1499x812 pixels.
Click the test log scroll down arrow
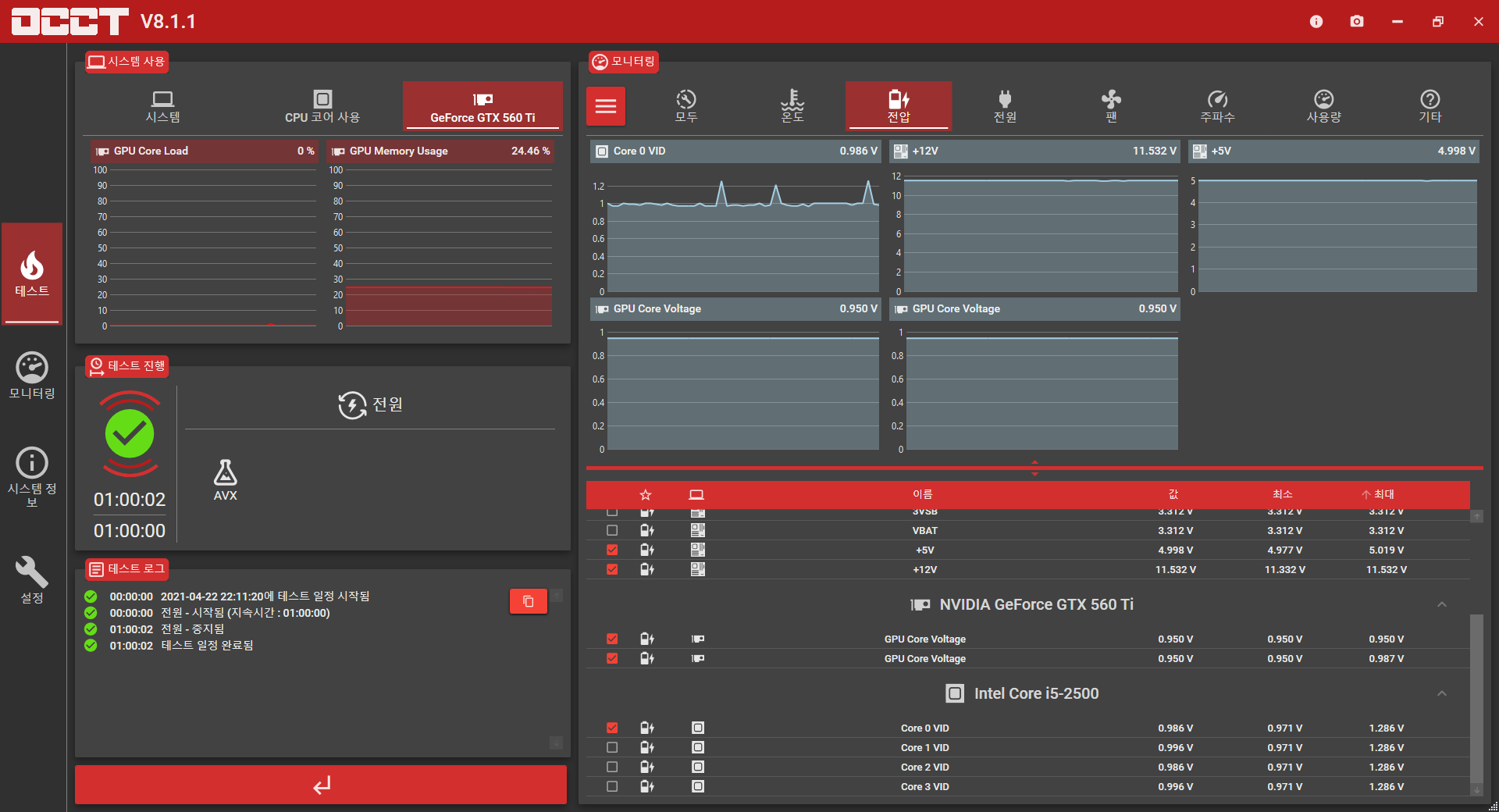tap(557, 743)
